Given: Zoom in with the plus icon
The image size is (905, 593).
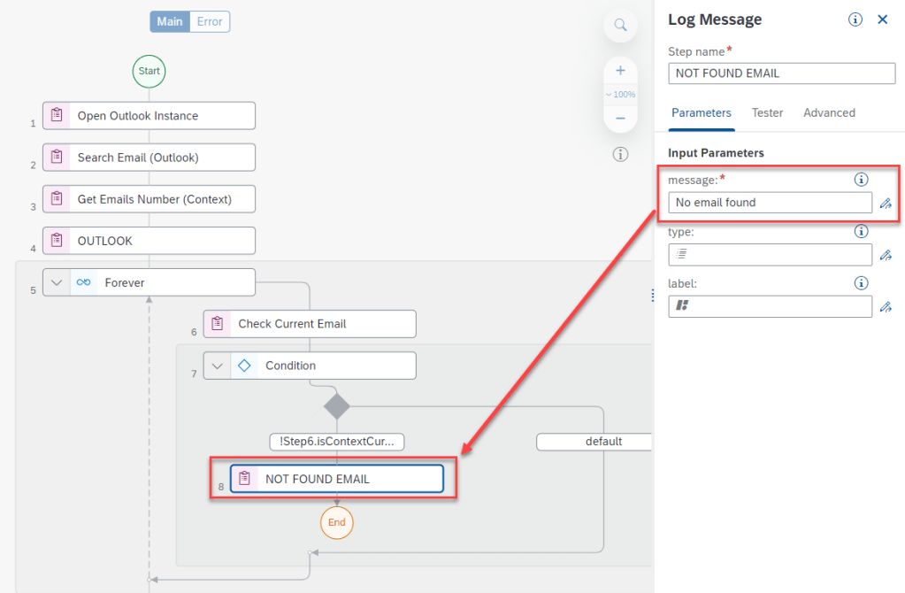Looking at the screenshot, I should point(620,71).
